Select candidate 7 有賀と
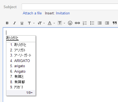The image size is (118, 102). [21, 77]
